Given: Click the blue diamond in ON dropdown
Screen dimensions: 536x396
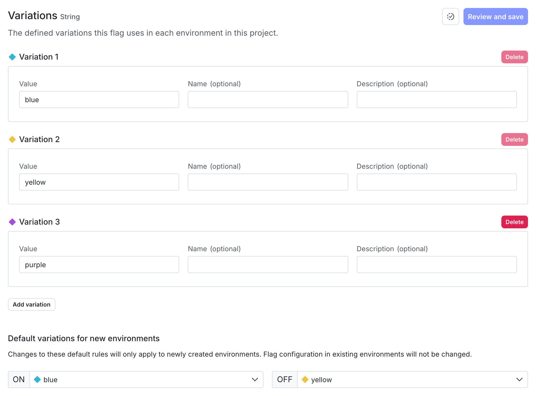Looking at the screenshot, I should 37,379.
